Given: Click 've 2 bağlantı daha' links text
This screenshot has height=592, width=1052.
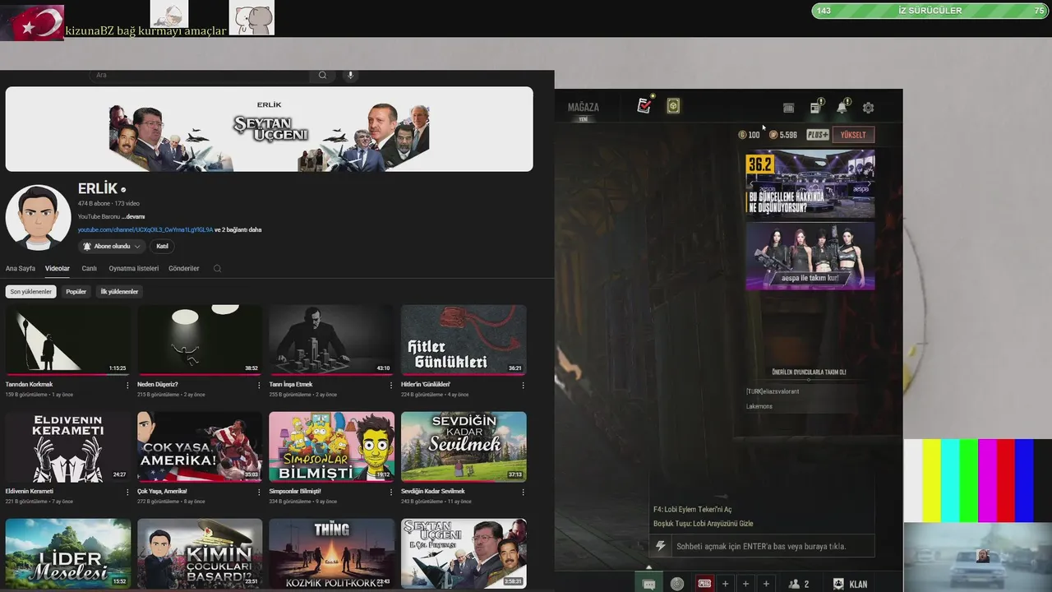Looking at the screenshot, I should click(238, 229).
